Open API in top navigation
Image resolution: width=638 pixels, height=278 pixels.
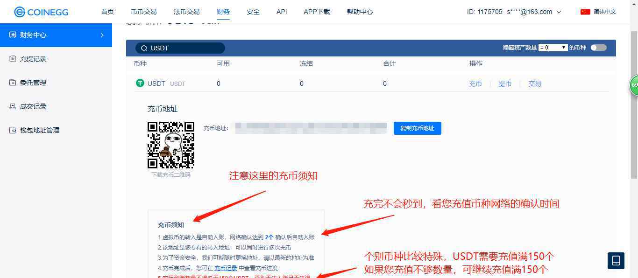[282, 12]
